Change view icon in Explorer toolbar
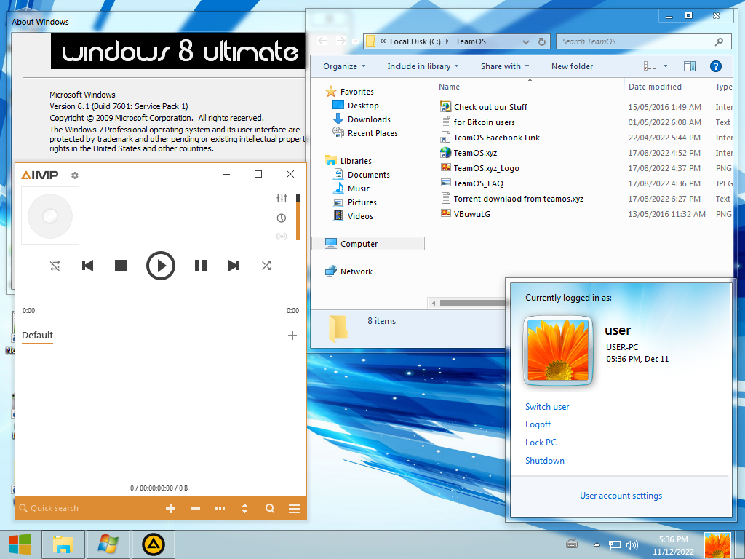The image size is (745, 559). point(650,66)
